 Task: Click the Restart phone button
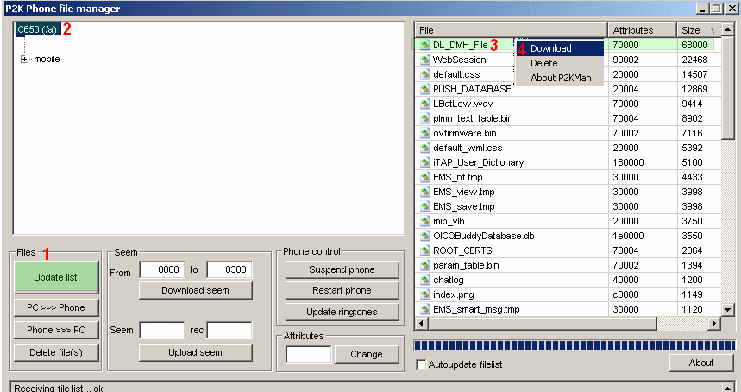click(x=342, y=290)
